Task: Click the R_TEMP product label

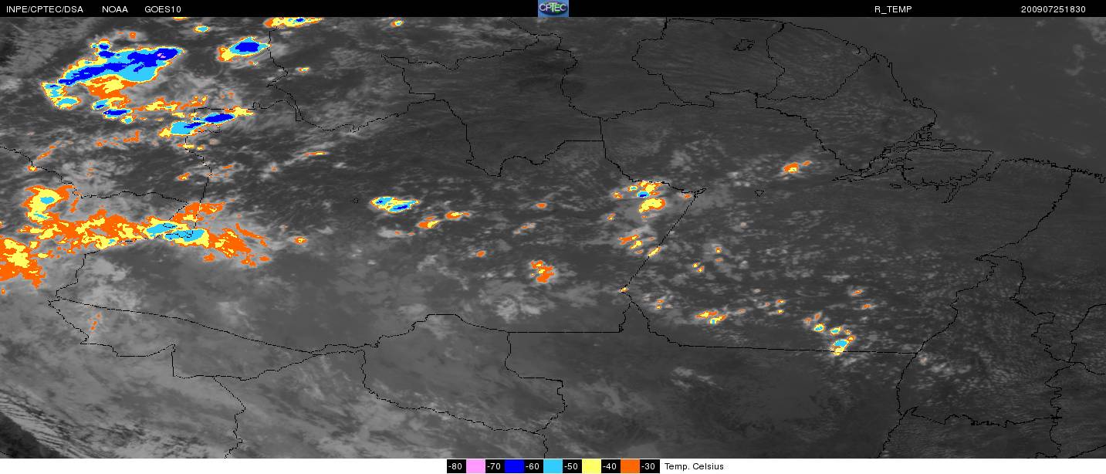Action: [893, 9]
